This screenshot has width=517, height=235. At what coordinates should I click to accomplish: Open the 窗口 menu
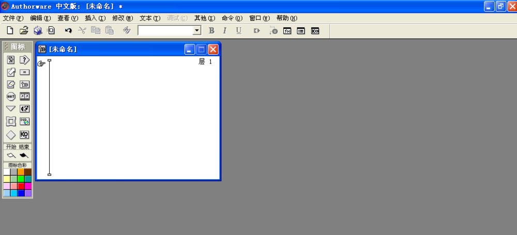tap(260, 18)
